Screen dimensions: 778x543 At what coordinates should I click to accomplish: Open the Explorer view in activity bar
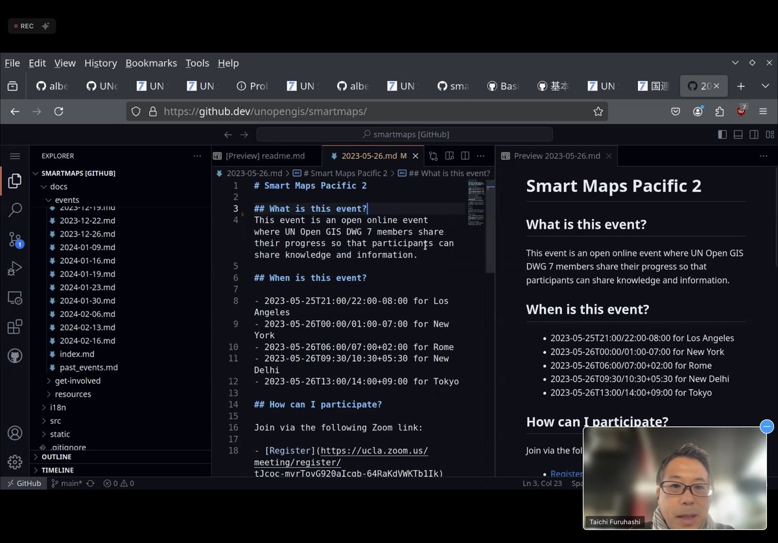coord(15,181)
